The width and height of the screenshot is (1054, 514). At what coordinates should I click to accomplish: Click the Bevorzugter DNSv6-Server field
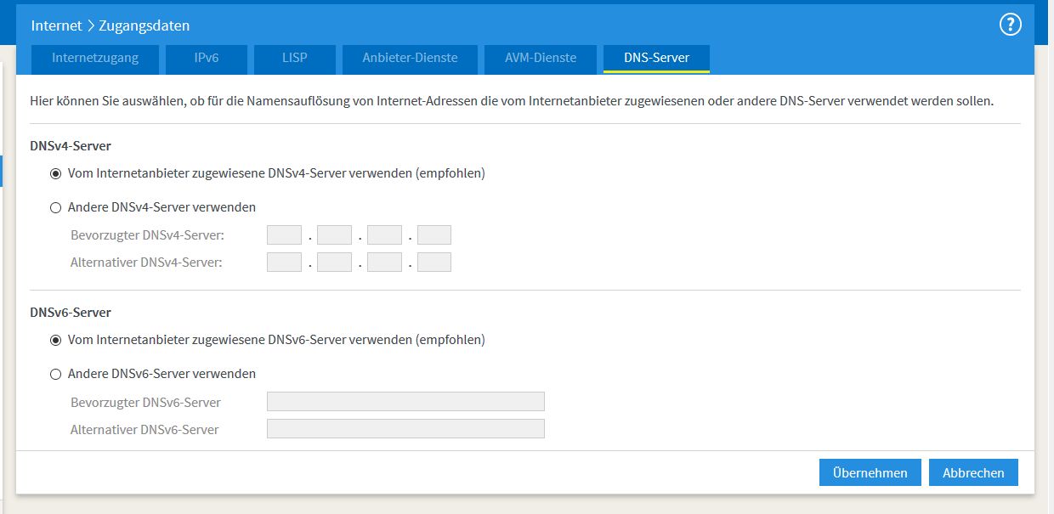tap(405, 402)
